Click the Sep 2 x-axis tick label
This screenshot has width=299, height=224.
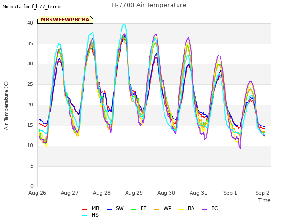263,193
